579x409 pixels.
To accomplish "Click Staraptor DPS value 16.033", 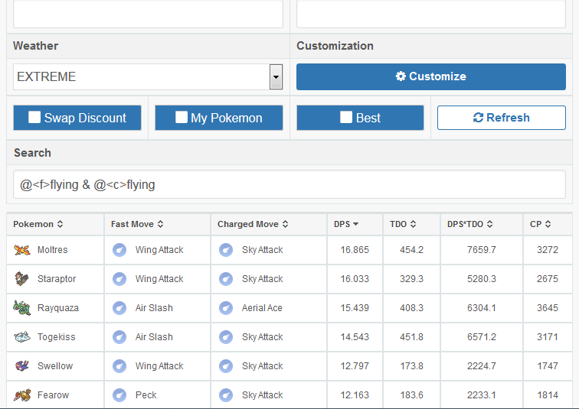I will (355, 279).
